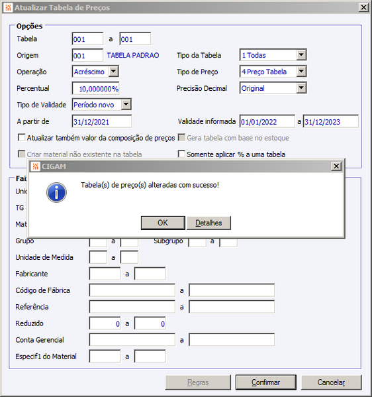
Task: Open the Tipo de Validade dropdown
Action: coord(126,105)
